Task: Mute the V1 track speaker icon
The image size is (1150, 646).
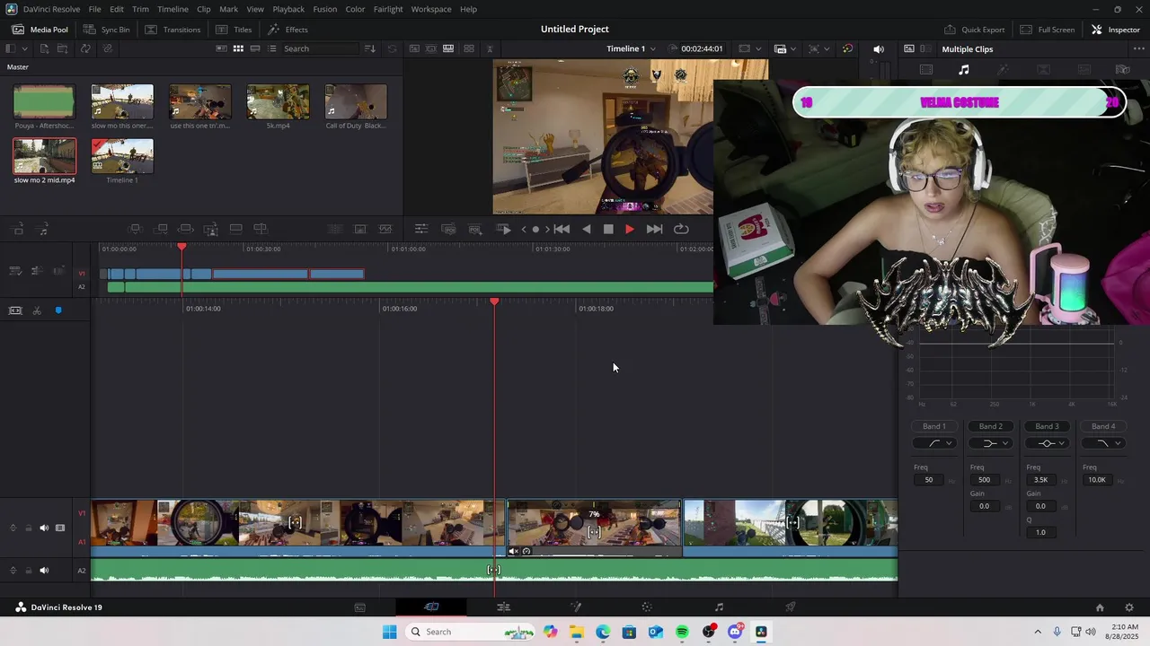Action: pyautogui.click(x=44, y=528)
